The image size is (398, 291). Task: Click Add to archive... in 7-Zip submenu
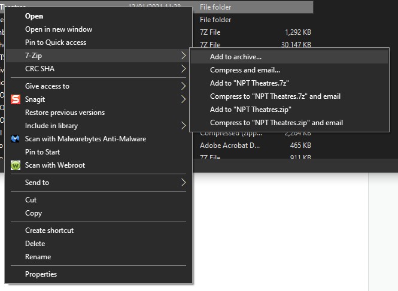point(289,57)
